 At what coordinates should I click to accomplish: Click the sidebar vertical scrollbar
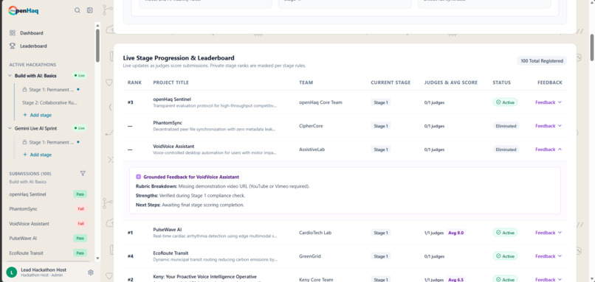(97, 46)
